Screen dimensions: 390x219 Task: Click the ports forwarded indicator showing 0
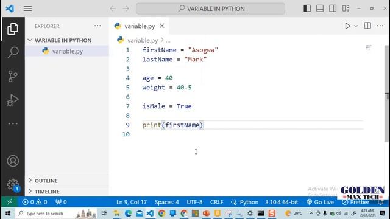pyautogui.click(x=61, y=202)
